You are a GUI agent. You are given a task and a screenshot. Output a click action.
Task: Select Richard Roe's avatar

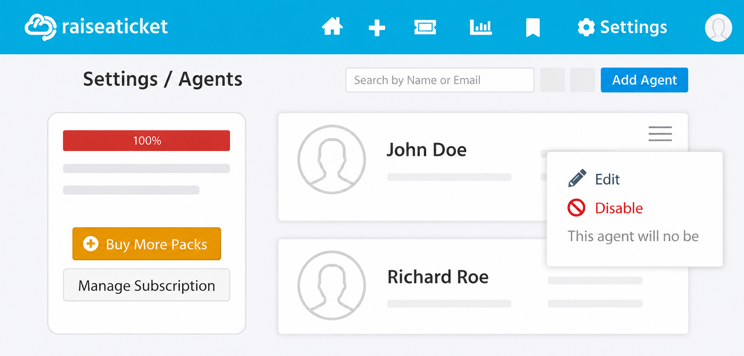pyautogui.click(x=332, y=285)
